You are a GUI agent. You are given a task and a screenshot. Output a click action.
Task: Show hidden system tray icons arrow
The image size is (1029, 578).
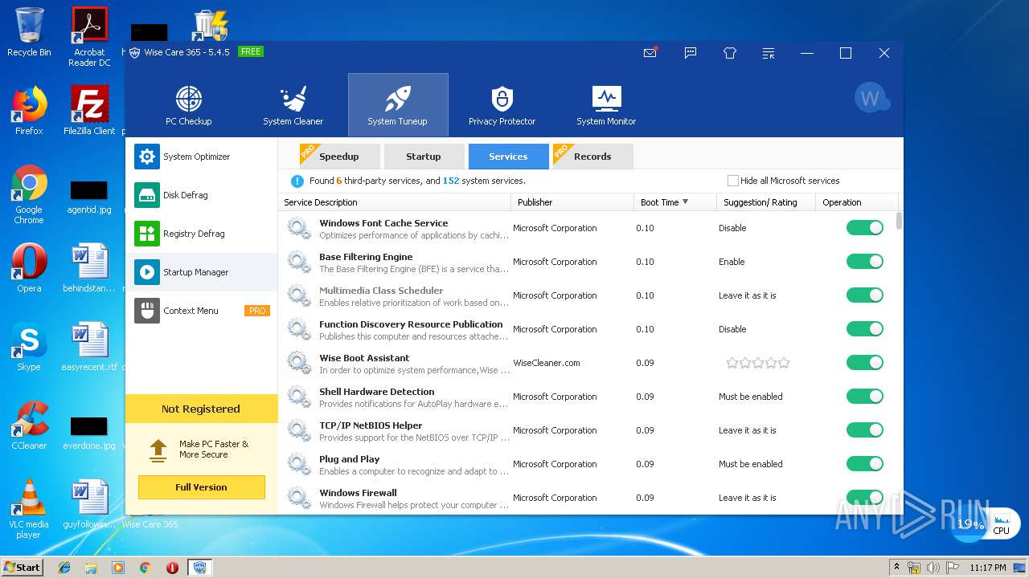(x=896, y=568)
